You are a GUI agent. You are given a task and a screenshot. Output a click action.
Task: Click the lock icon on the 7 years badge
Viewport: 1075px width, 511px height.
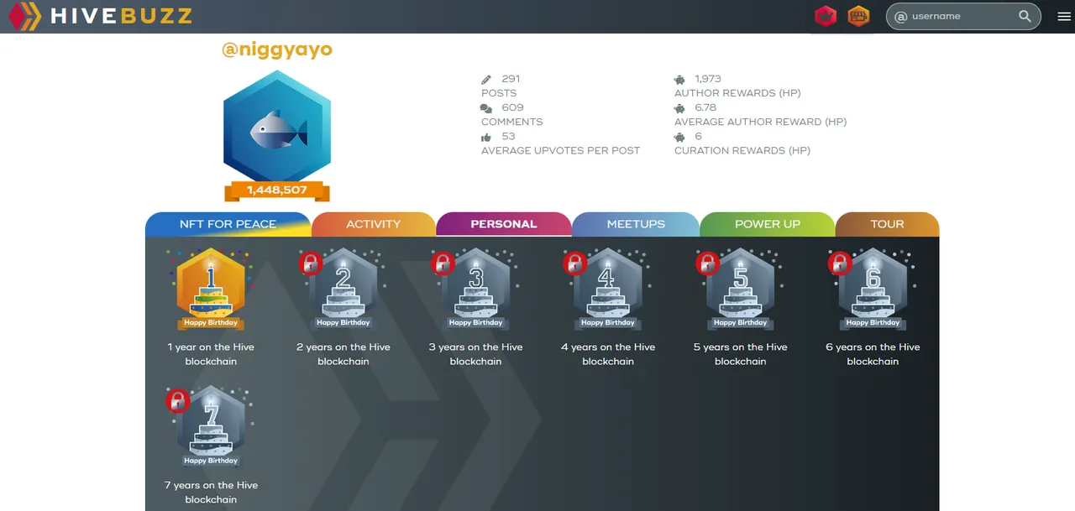(178, 400)
